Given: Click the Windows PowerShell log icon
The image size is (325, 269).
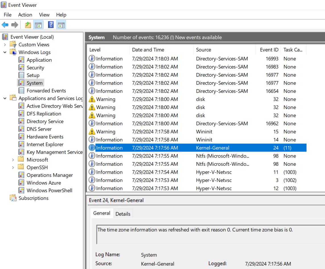Looking at the screenshot, I should click(21, 190).
